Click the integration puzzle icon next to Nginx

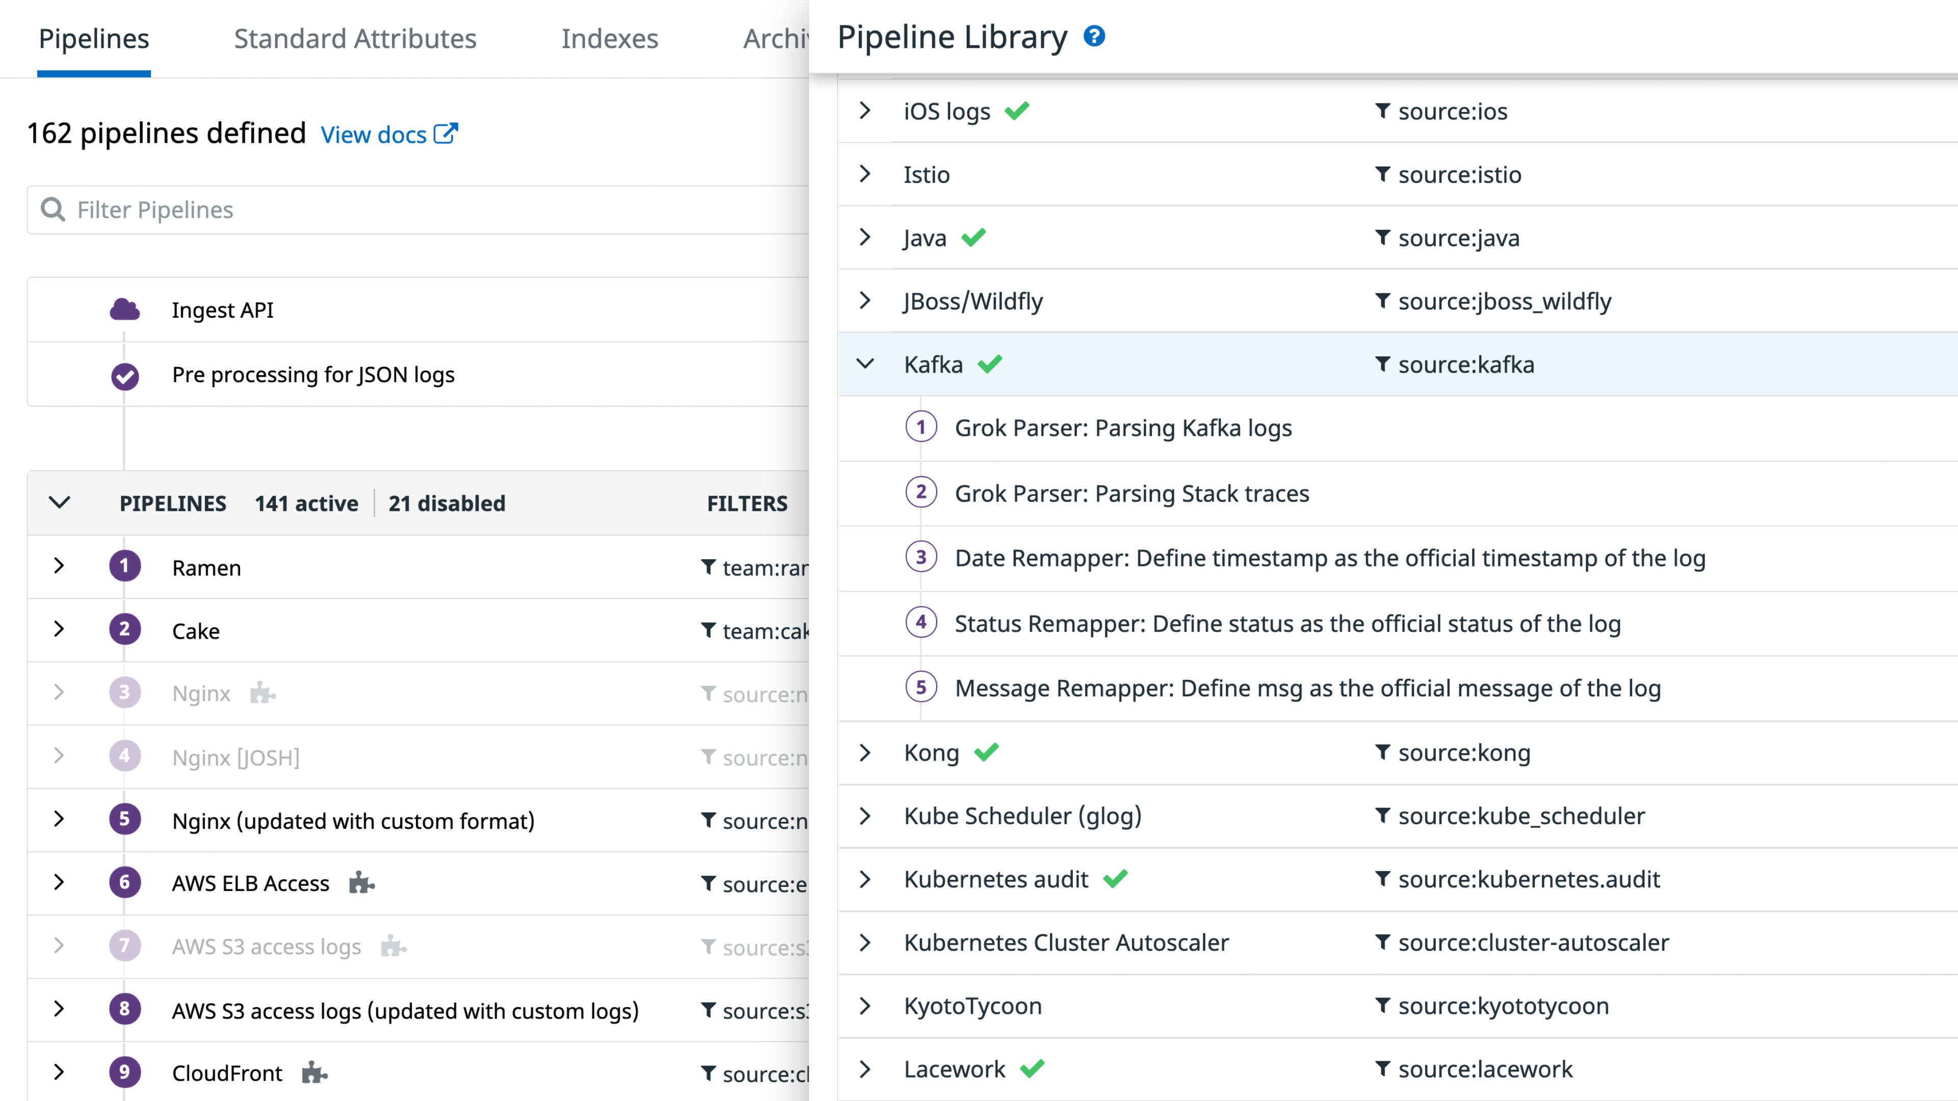pyautogui.click(x=262, y=693)
